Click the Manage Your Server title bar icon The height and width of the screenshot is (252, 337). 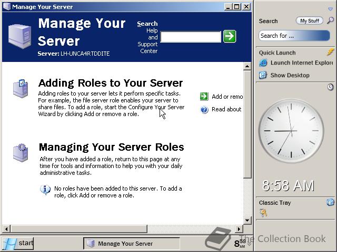coord(7,6)
